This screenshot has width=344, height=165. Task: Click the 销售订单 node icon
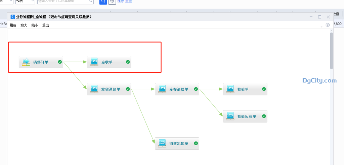point(26,62)
